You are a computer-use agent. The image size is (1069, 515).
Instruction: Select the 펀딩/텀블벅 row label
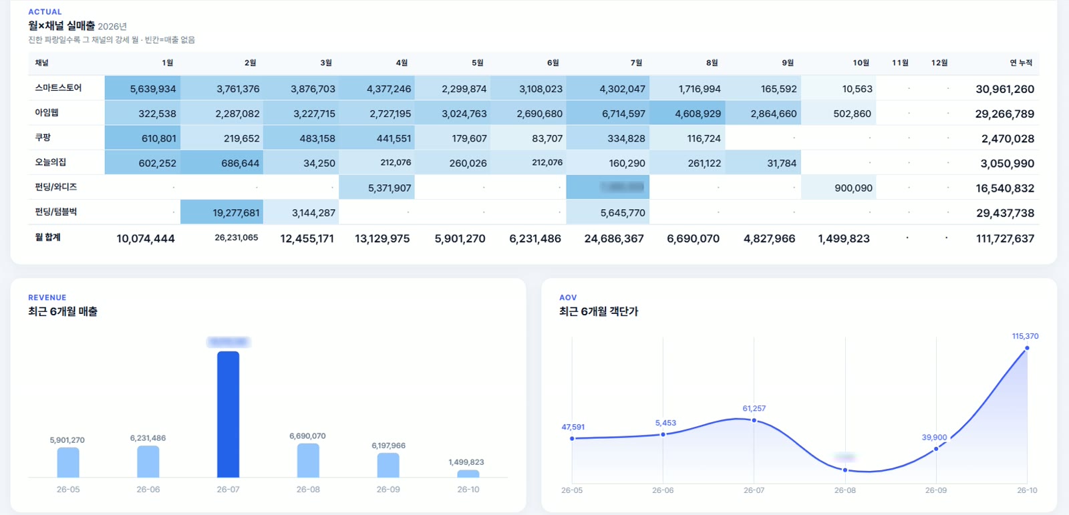(56, 212)
